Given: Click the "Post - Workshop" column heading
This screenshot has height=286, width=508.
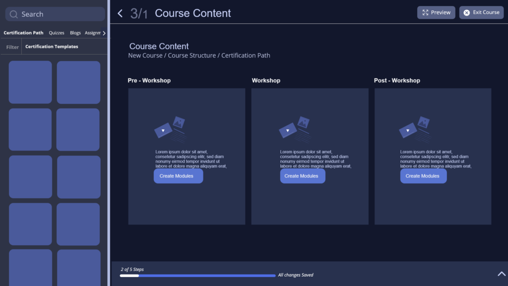Looking at the screenshot, I should coord(397,81).
